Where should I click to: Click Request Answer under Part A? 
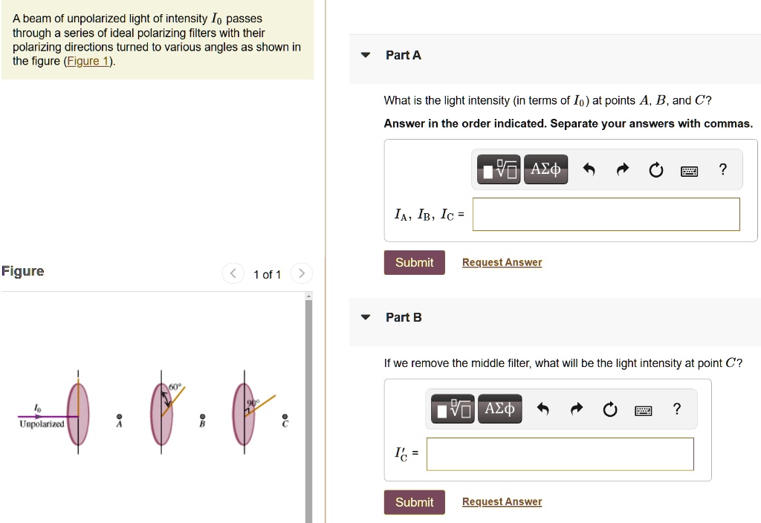502,262
